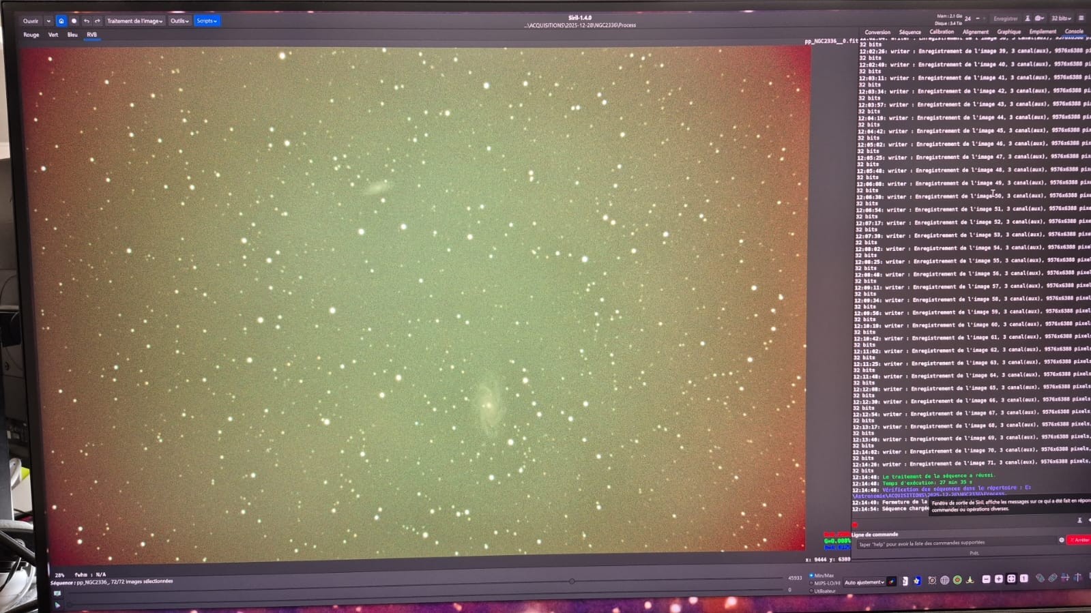Screen dimensions: 1091x613
Task: Open the Séquence tab
Action: [x=910, y=32]
